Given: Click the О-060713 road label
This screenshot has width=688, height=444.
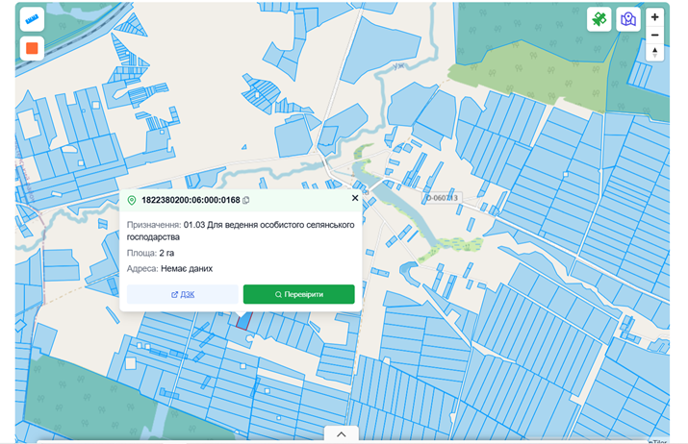Looking at the screenshot, I should tap(443, 198).
